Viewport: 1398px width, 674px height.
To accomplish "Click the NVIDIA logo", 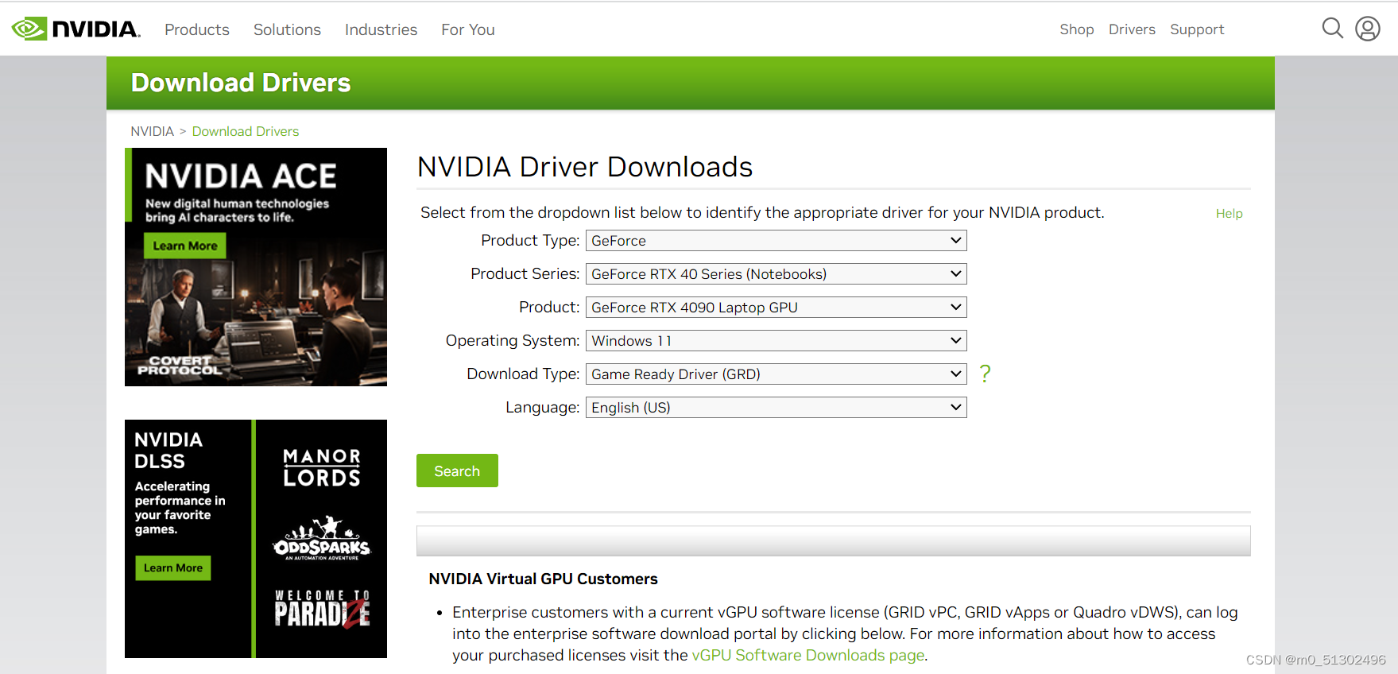I will [76, 29].
